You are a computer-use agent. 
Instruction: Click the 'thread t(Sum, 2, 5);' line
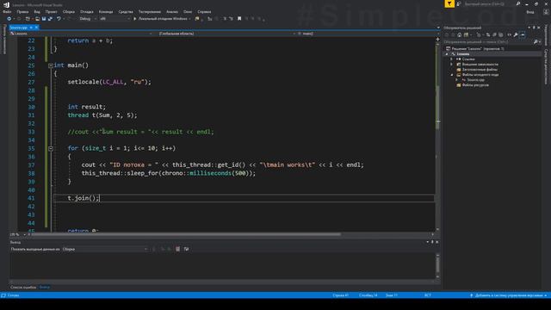pos(102,115)
